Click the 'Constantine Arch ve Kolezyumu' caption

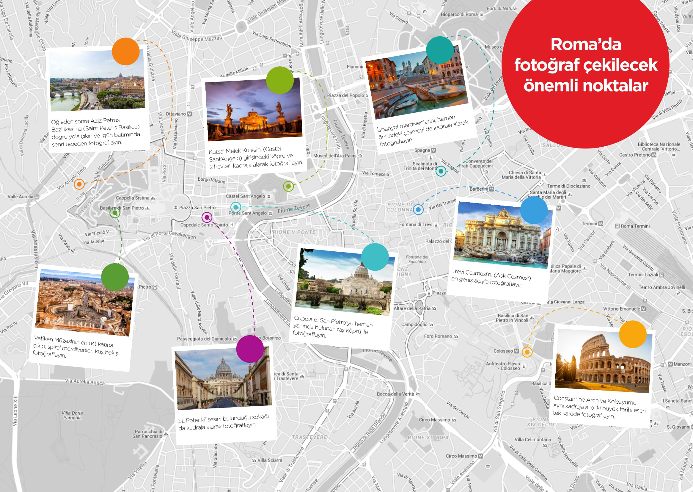(599, 407)
